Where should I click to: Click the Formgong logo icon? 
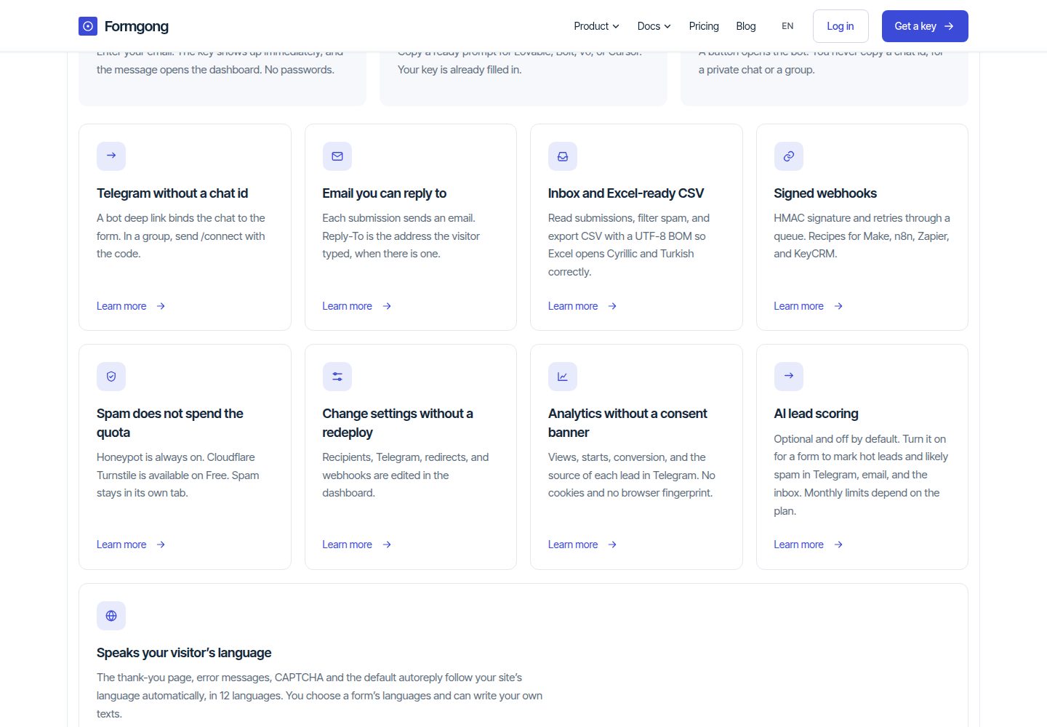[88, 26]
